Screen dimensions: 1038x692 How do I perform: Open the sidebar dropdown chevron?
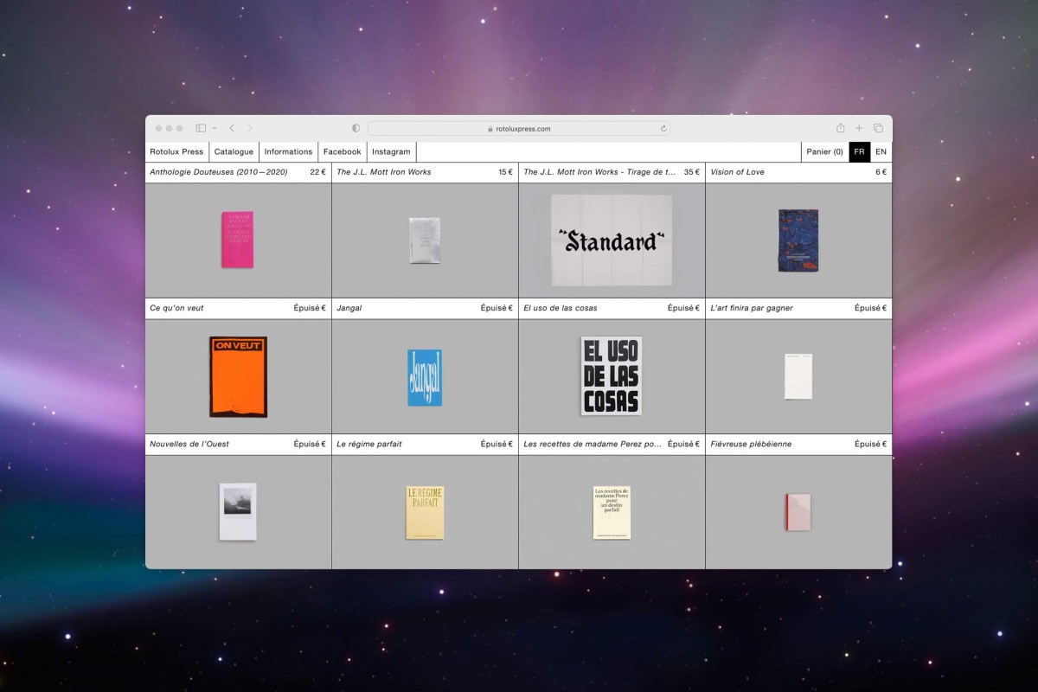click(x=215, y=128)
